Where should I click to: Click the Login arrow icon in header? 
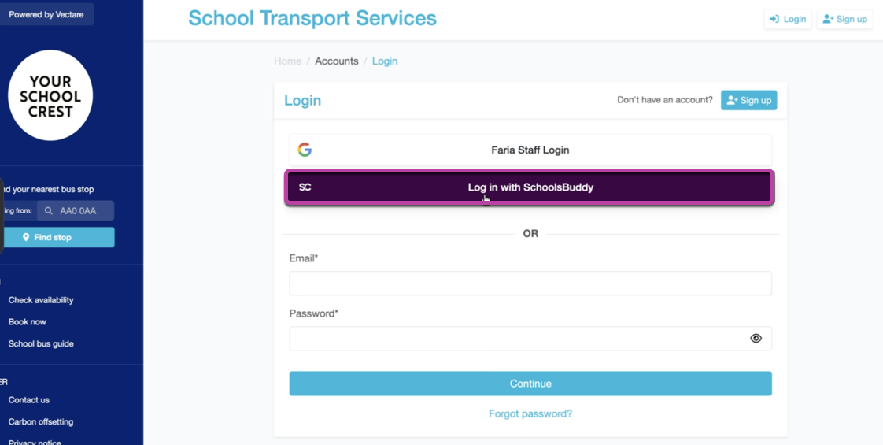(x=774, y=19)
